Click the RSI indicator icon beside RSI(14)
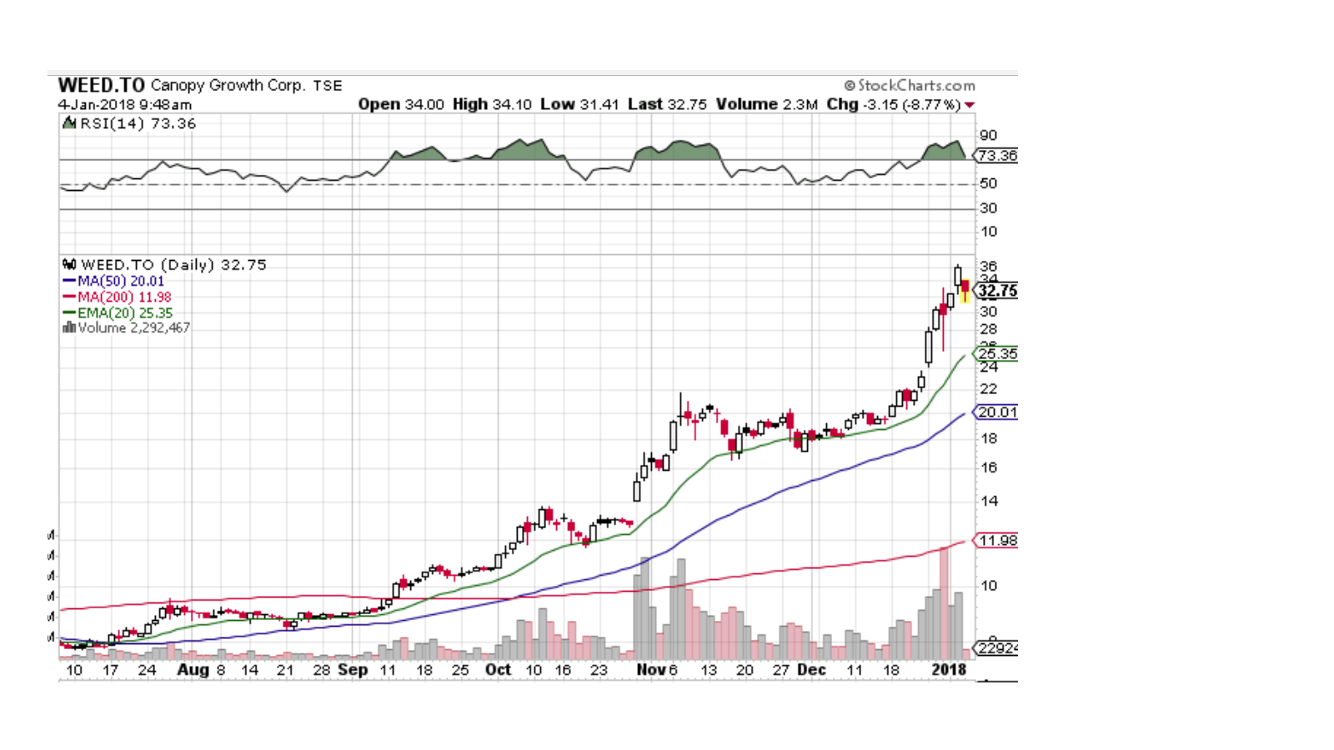1334x750 pixels. coord(70,123)
